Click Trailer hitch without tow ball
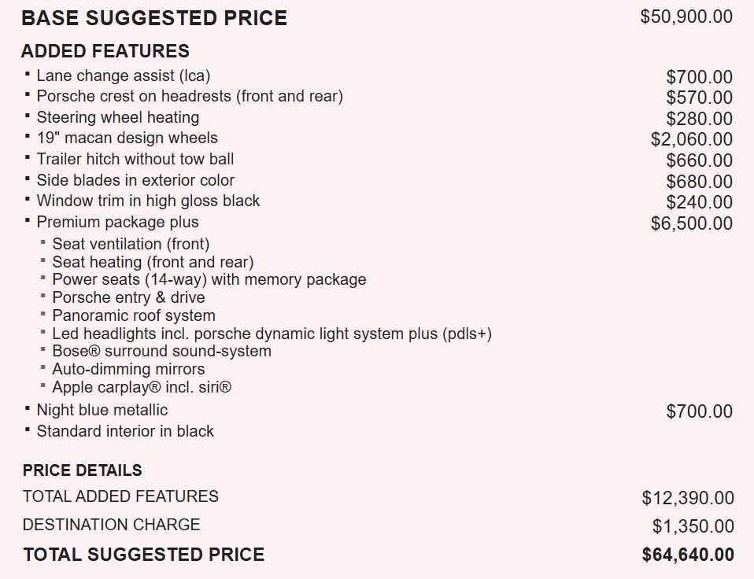 click(x=135, y=159)
